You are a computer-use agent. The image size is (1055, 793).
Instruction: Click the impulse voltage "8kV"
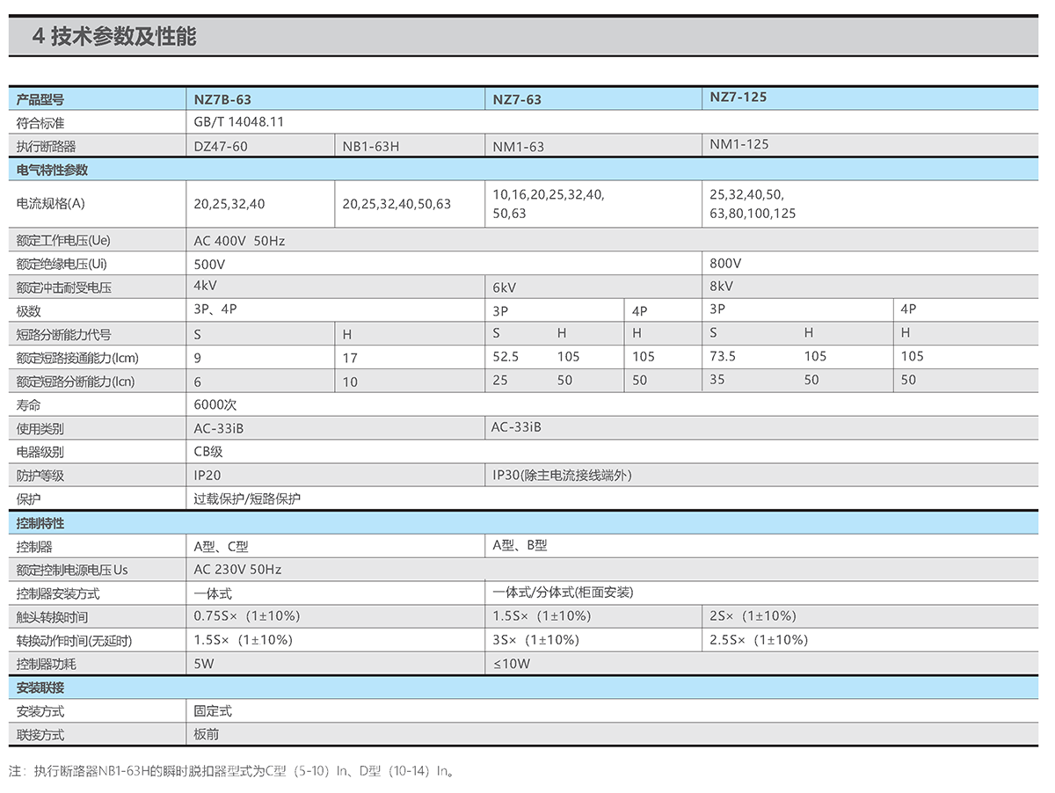[x=721, y=287]
